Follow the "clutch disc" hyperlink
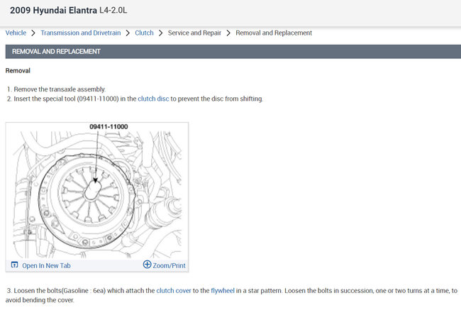The image size is (461, 315). [x=153, y=99]
